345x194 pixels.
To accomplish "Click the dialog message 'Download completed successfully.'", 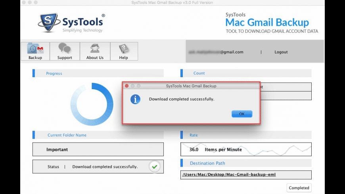I will click(182, 99).
